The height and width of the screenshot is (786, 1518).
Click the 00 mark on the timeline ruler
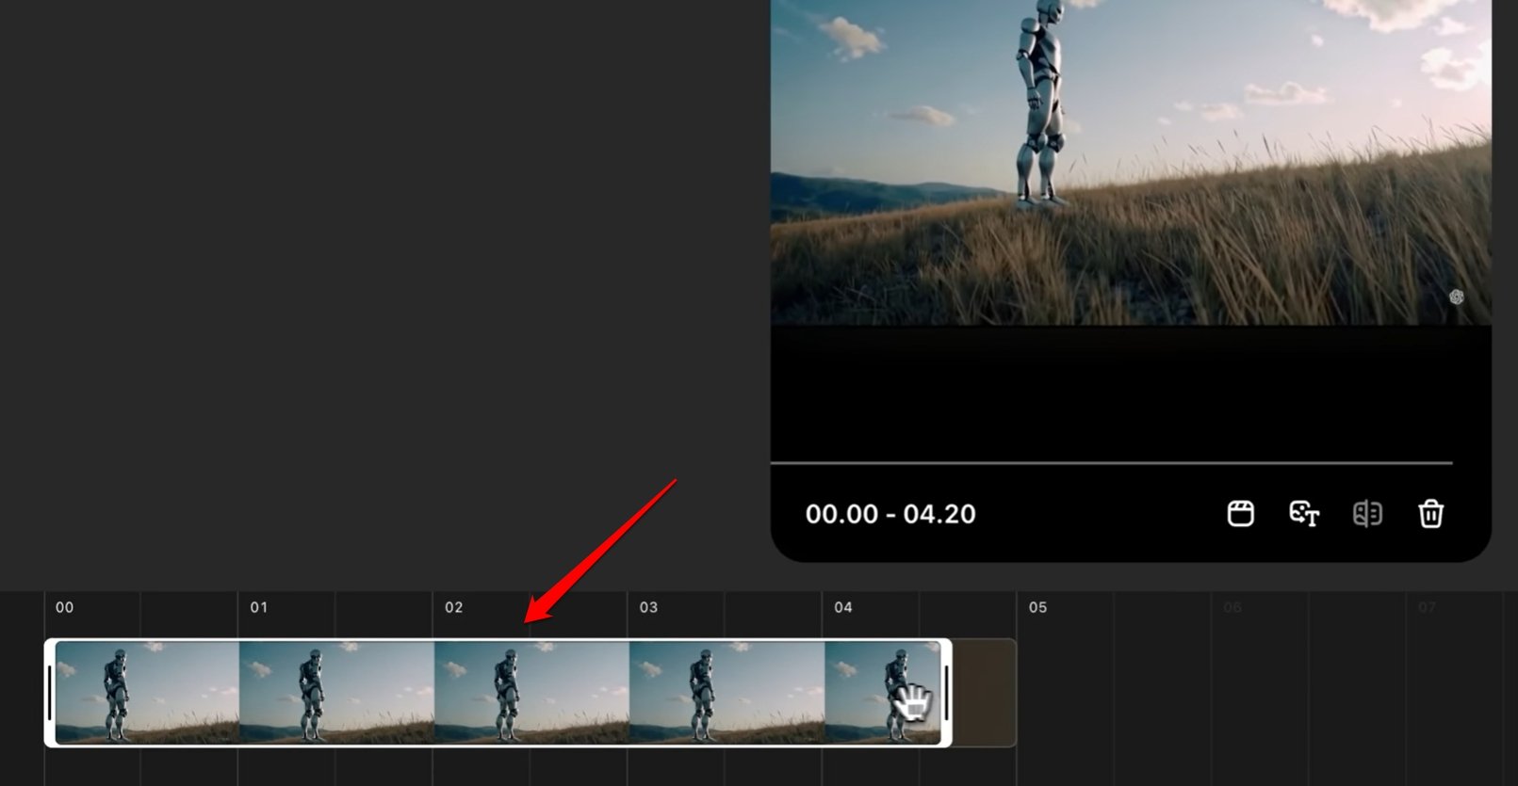64,607
